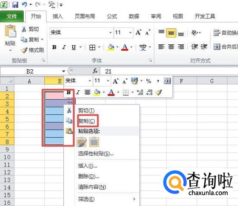Toggle Italic in the ribbon font group
The image size is (238, 206).
pyautogui.click(x=64, y=47)
